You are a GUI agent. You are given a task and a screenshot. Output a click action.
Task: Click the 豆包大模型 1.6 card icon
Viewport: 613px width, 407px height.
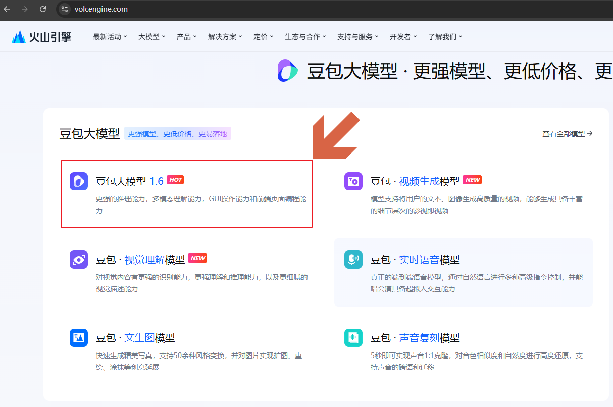point(79,181)
